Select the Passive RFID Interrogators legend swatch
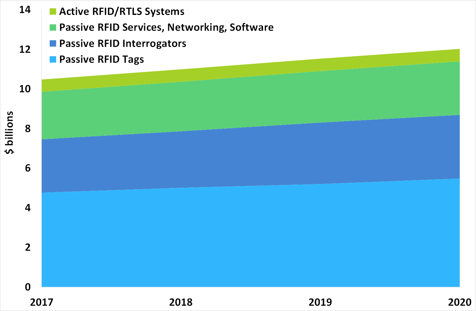Image resolution: width=476 pixels, height=311 pixels. coord(53,43)
